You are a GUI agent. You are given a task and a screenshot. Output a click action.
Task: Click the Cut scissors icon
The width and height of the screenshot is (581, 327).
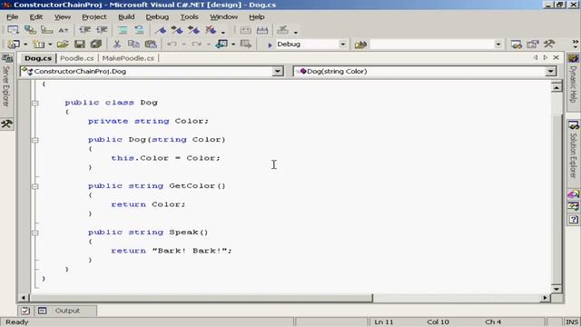point(117,45)
